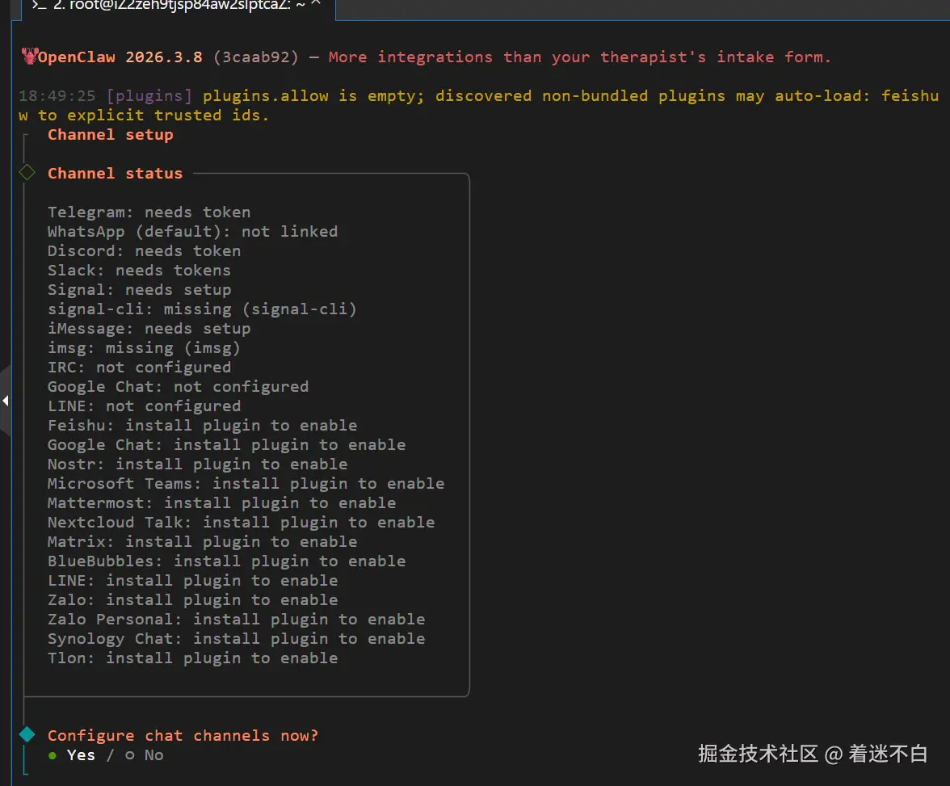Click the Channel setup heading
Viewport: 950px width, 786px height.
point(111,135)
